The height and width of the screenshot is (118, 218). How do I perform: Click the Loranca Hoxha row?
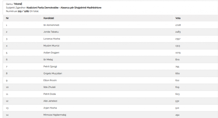click(x=111, y=39)
